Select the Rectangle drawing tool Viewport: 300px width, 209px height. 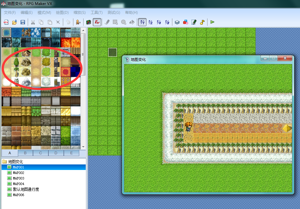(115, 22)
